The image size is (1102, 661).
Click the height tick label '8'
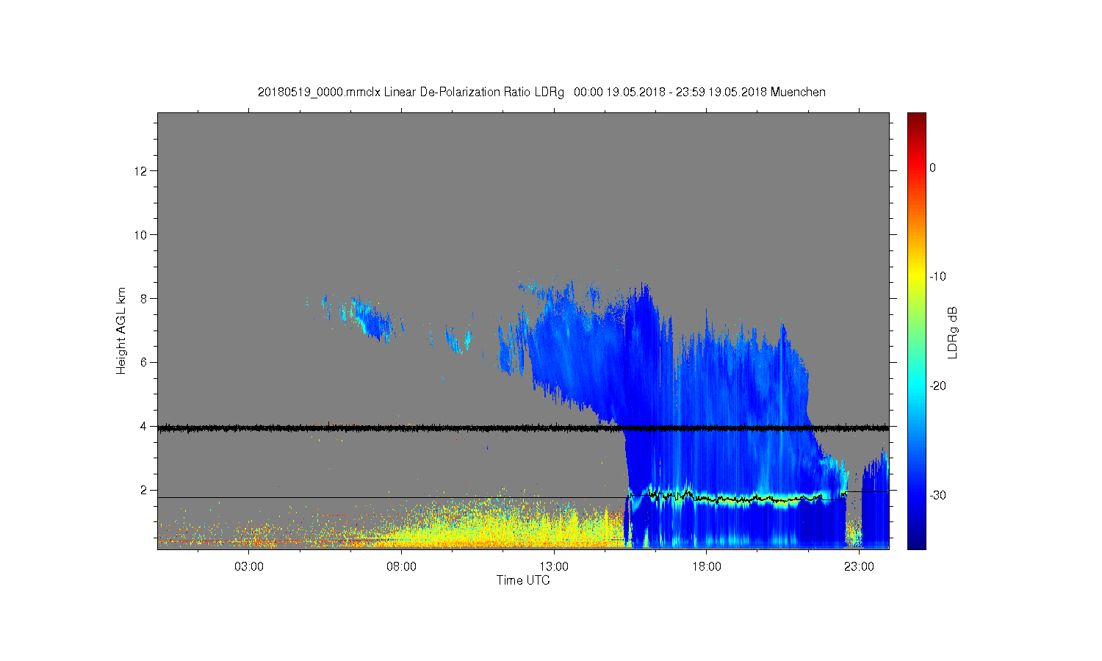click(144, 299)
